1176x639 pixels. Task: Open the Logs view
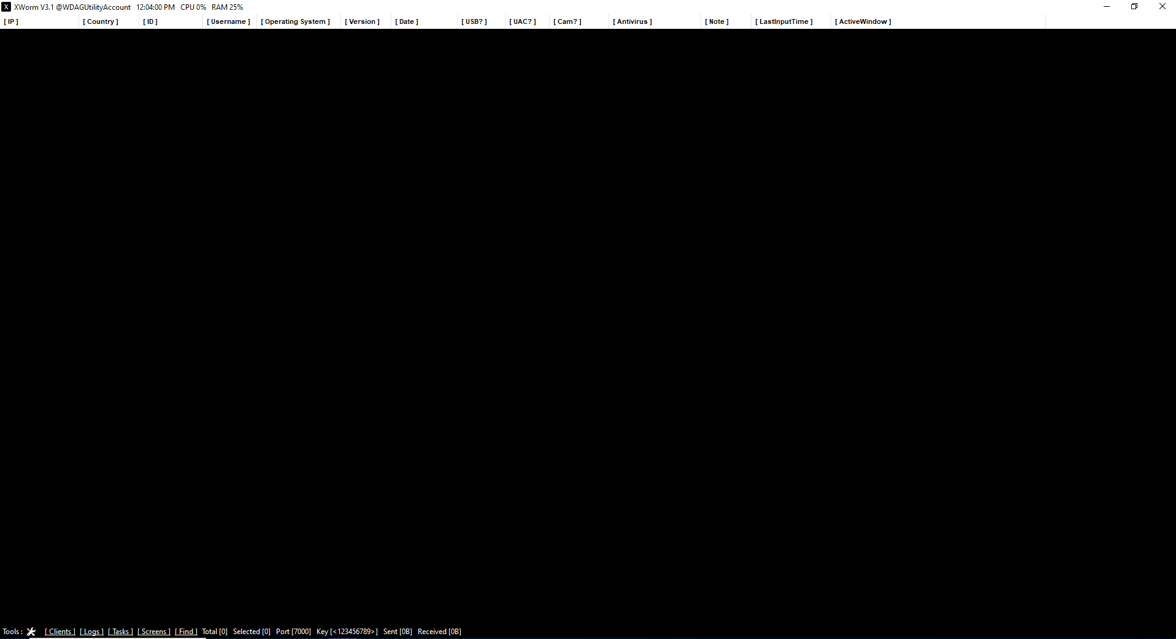[x=91, y=632]
